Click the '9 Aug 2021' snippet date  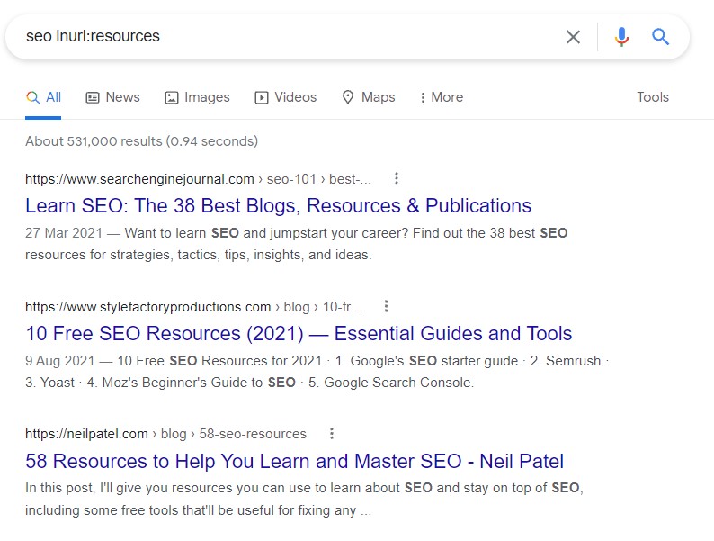point(59,360)
